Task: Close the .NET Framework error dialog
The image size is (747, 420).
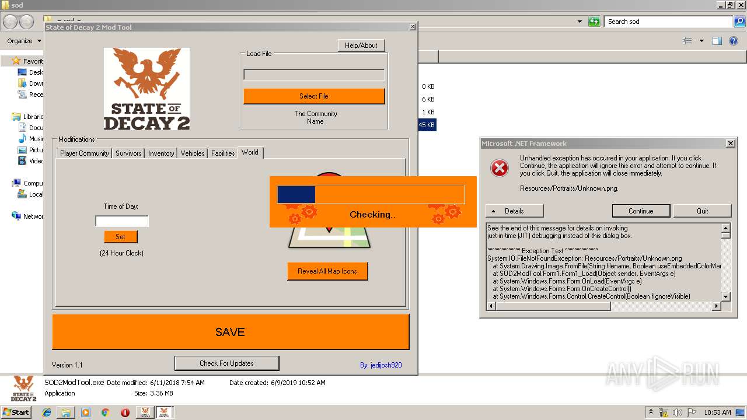Action: tap(730, 143)
